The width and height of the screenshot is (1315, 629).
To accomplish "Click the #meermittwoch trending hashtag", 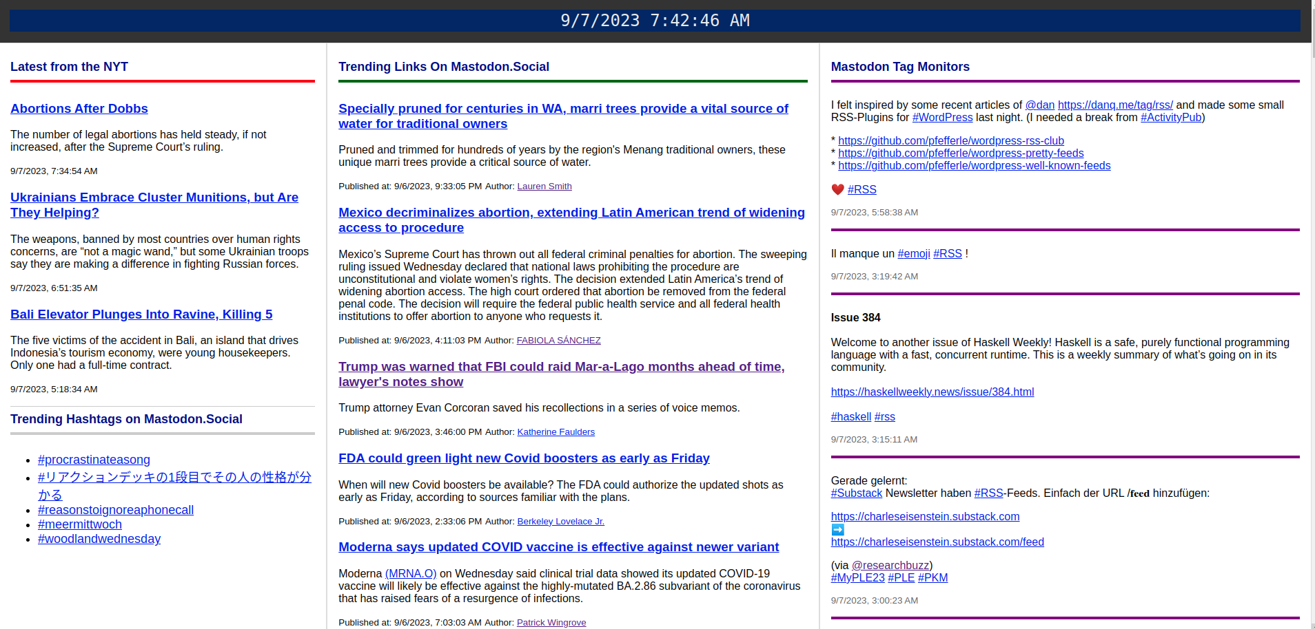I will [x=79, y=524].
